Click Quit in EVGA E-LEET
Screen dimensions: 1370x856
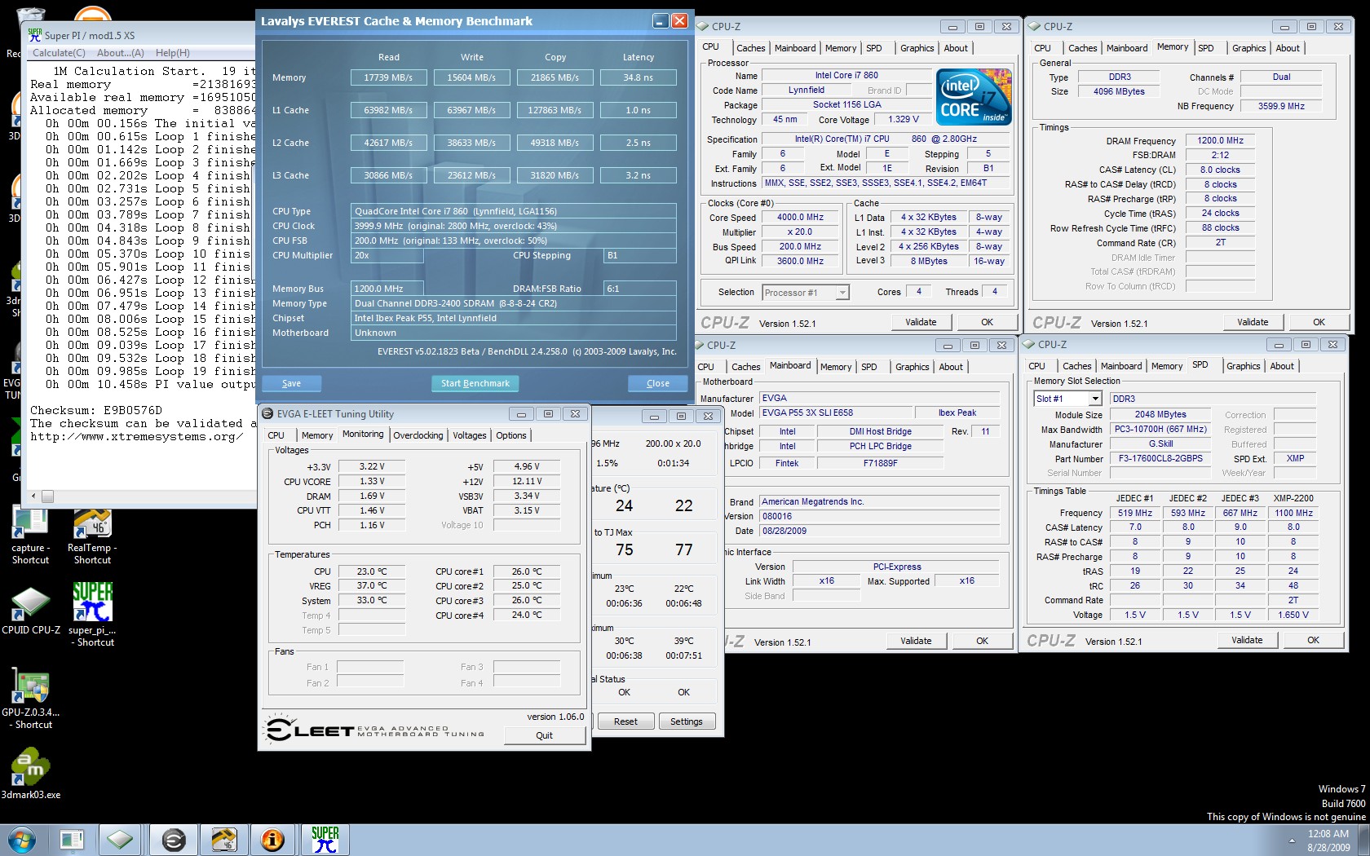(x=544, y=735)
